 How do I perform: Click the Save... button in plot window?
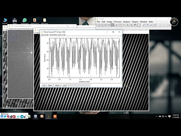50,85
